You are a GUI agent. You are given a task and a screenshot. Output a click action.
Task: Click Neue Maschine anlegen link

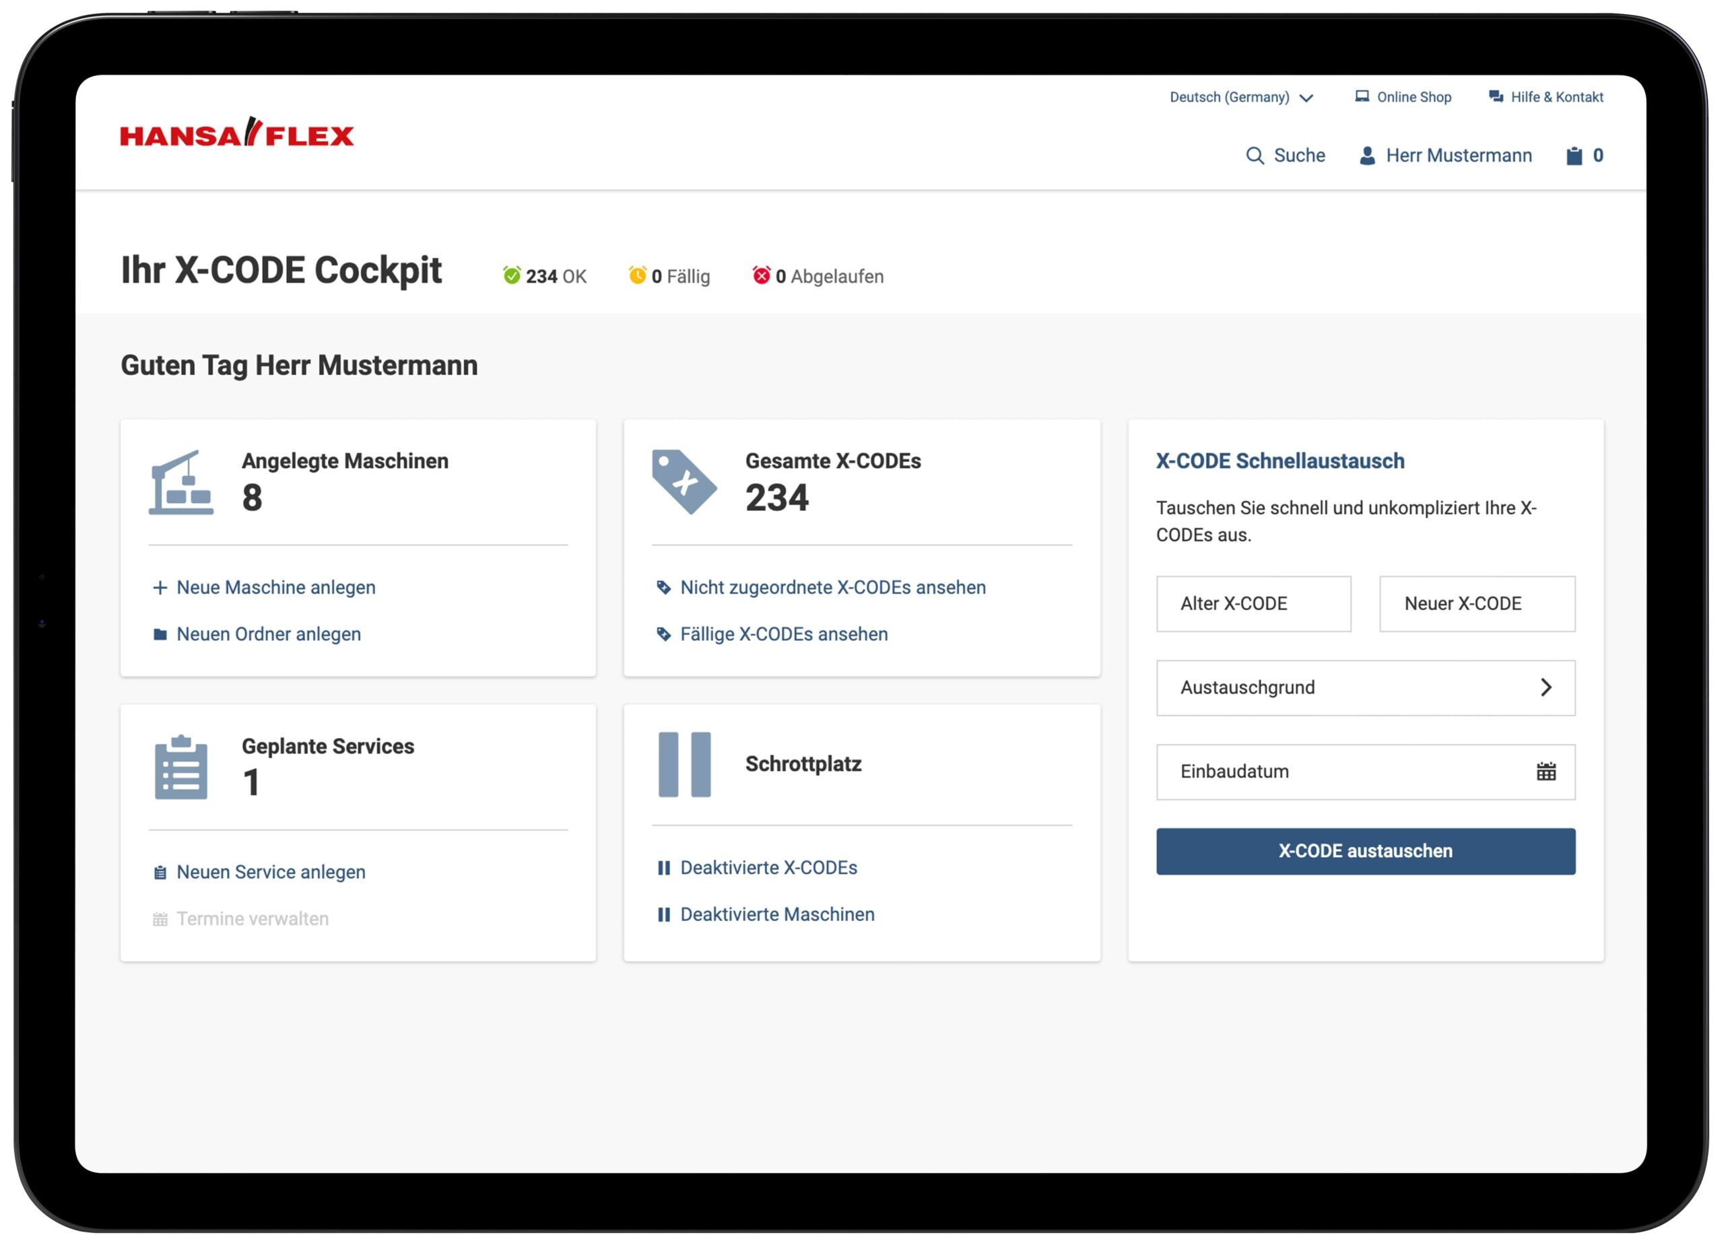(x=275, y=588)
